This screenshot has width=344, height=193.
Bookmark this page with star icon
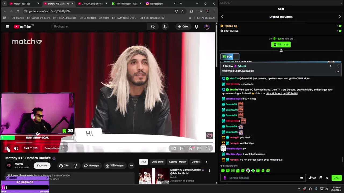click(182, 11)
